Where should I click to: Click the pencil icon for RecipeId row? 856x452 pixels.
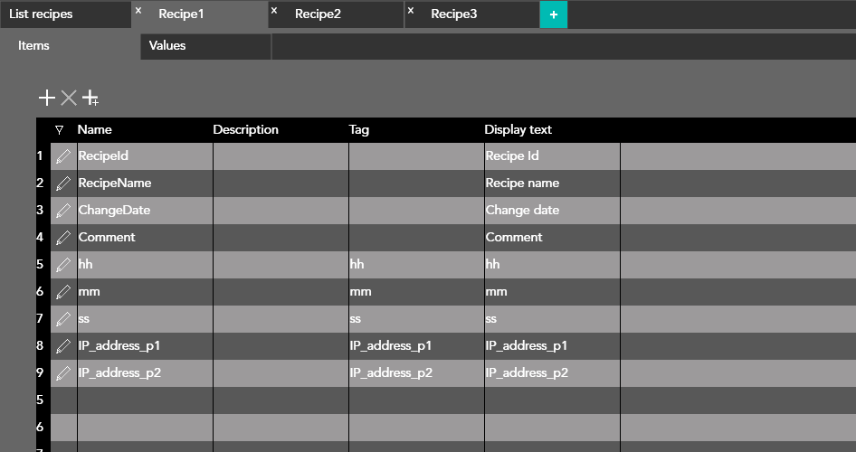tap(62, 156)
